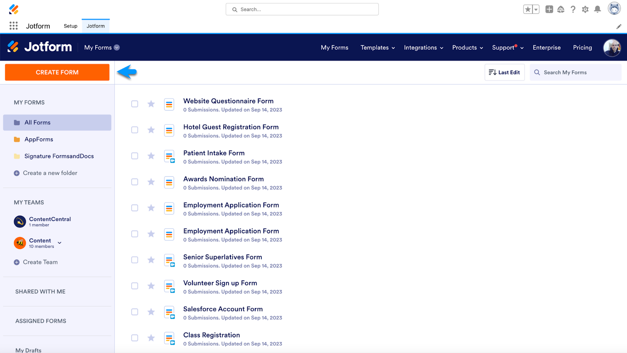This screenshot has width=627, height=353.
Task: Click the CREATE FORM button
Action: click(x=57, y=72)
